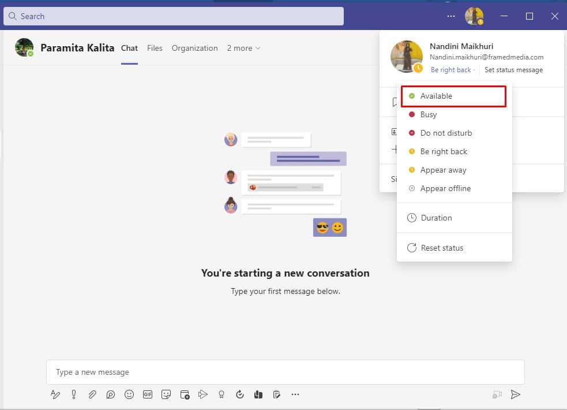
Task: Click the Format text pen icon
Action: coord(55,394)
